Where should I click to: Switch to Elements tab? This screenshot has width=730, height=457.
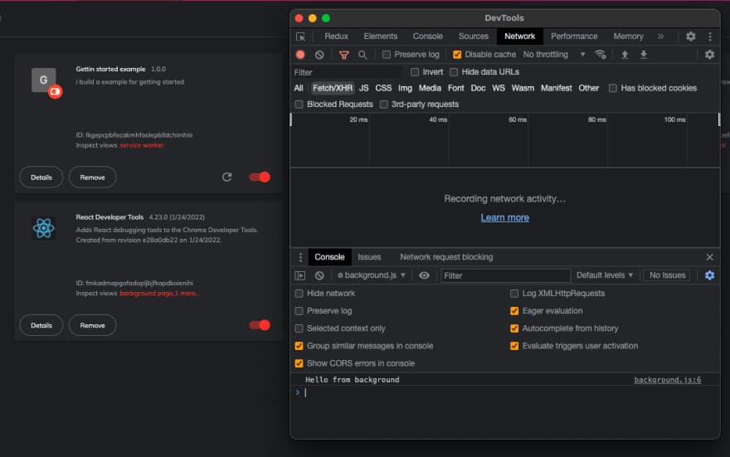click(x=381, y=36)
